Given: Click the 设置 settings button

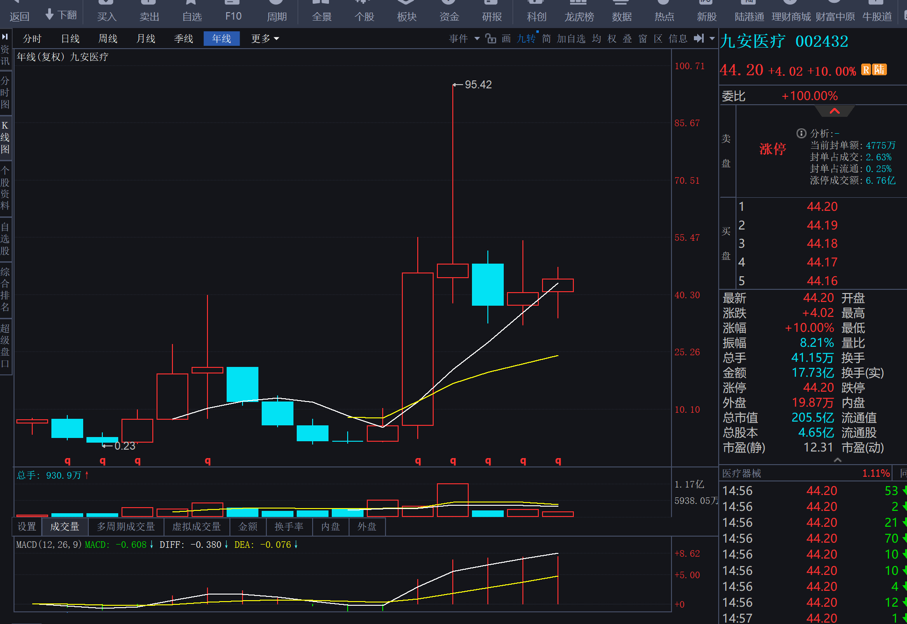Looking at the screenshot, I should coord(27,527).
